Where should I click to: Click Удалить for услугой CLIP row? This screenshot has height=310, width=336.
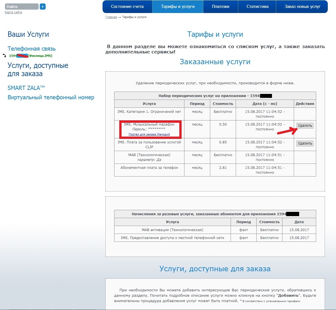(x=305, y=143)
